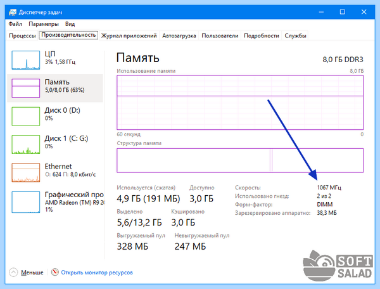Viewport: 380px width, 289px height.
Task: Open Открыть монитор ресурсов link
Action: click(x=97, y=273)
